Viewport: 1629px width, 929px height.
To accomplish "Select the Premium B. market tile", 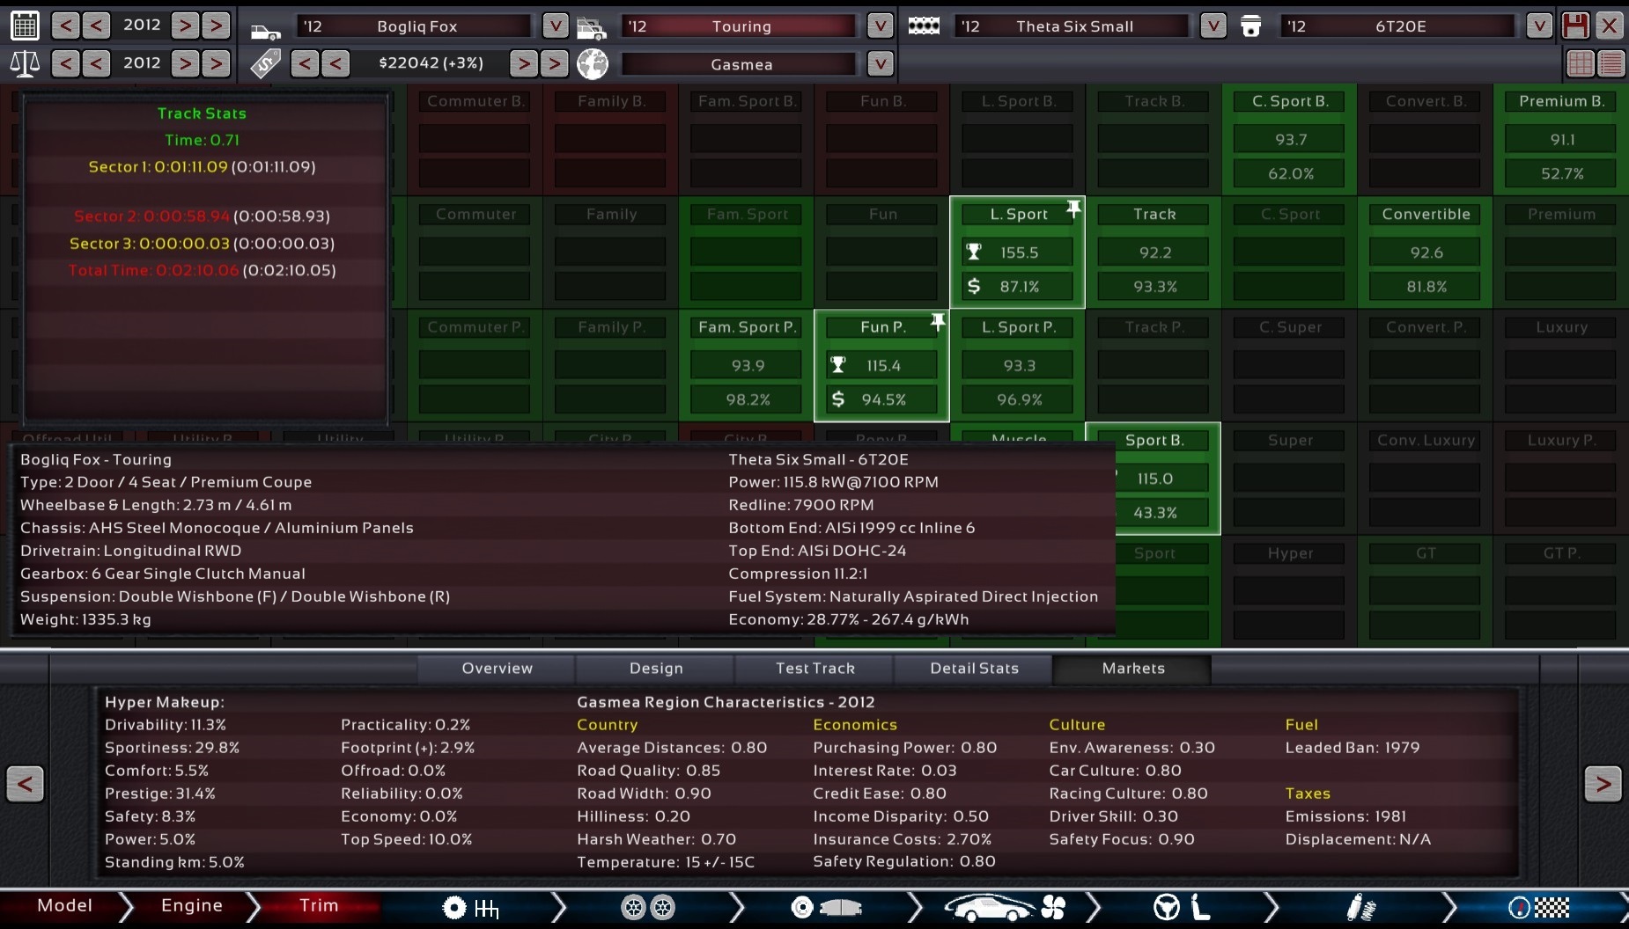I will (x=1561, y=139).
